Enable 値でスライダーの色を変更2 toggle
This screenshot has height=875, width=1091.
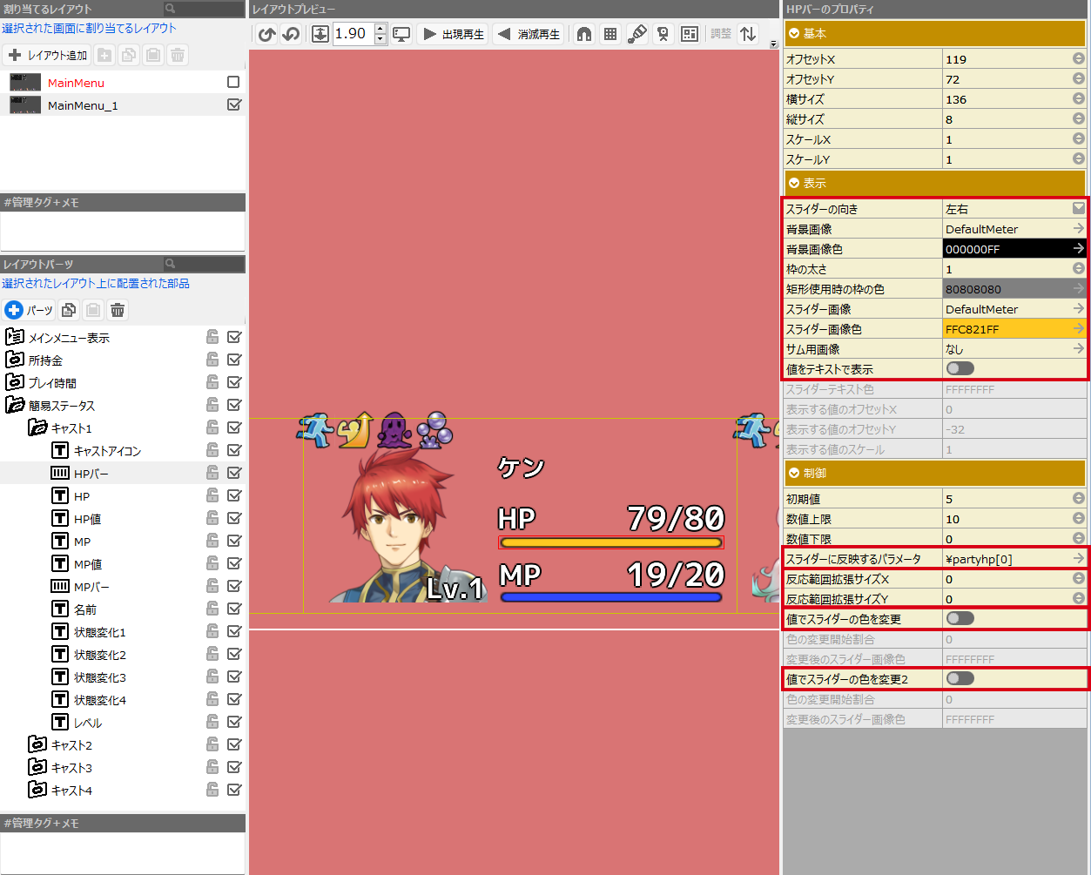pyautogui.click(x=960, y=679)
